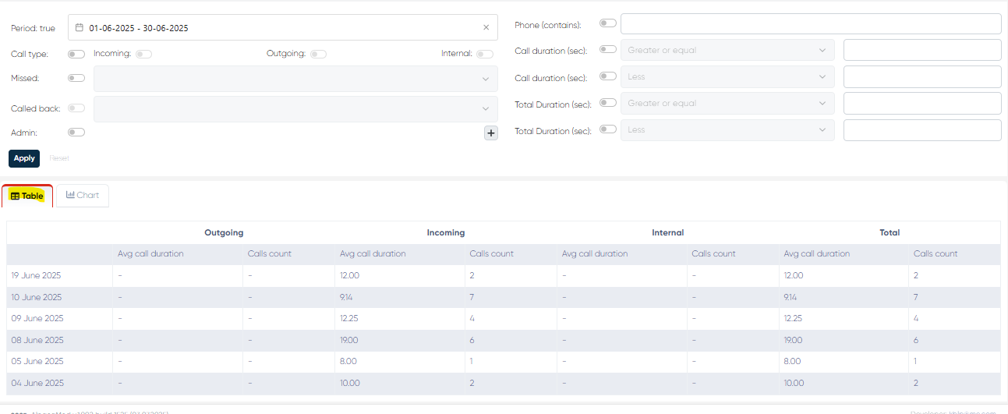The image size is (1008, 414).
Task: Open the Missed dropdown list
Action: [295, 79]
